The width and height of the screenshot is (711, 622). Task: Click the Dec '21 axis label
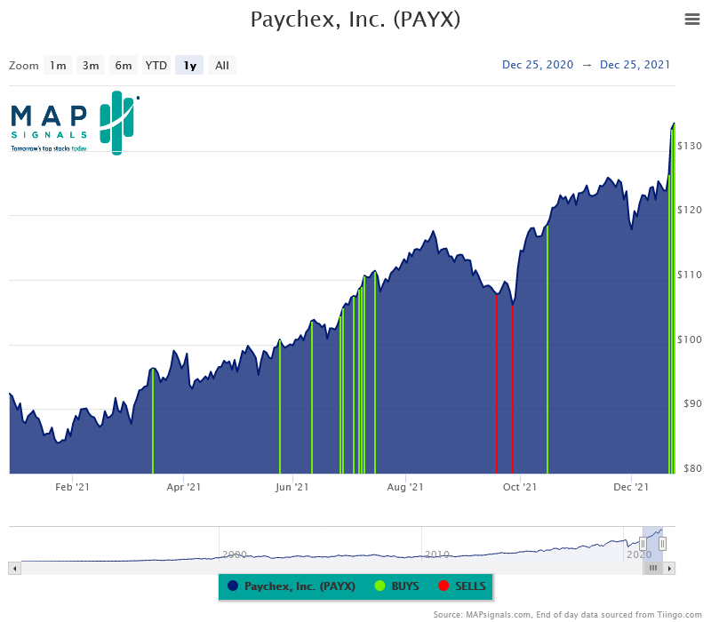tap(631, 487)
